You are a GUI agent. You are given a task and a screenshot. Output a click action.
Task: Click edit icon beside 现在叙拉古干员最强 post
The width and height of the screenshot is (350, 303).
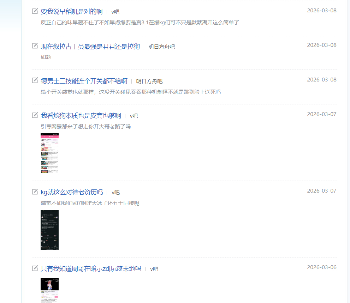point(35,46)
